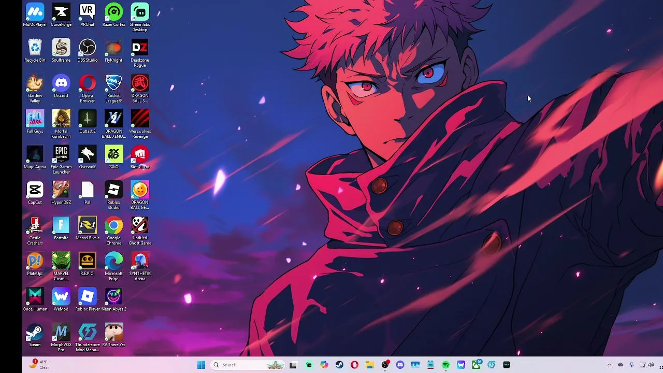Viewport: 663px width, 373px height.
Task: Click the microphone tray icon
Action: point(631,365)
